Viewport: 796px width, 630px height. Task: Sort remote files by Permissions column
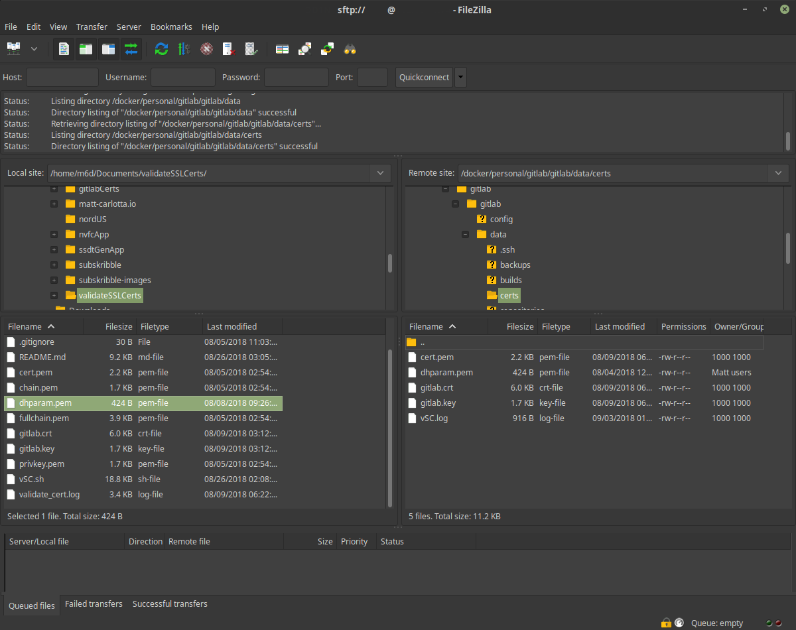point(683,326)
